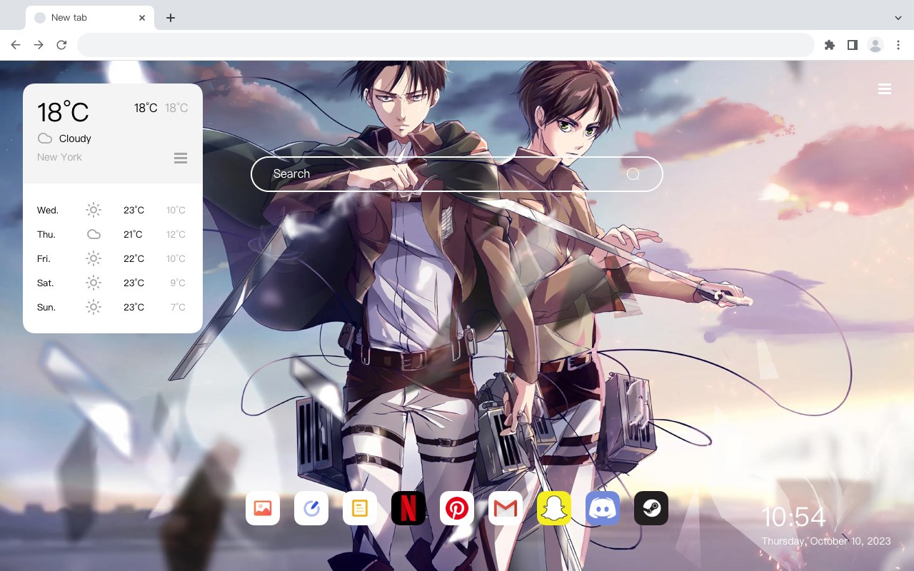Select the Sun. forecast row
Image resolution: width=914 pixels, height=571 pixels.
(x=113, y=307)
